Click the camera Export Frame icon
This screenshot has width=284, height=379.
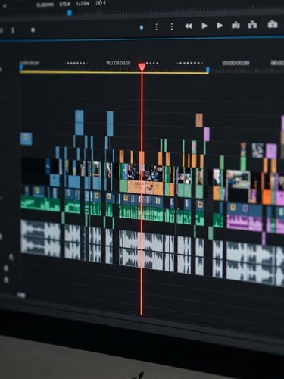coord(273,24)
